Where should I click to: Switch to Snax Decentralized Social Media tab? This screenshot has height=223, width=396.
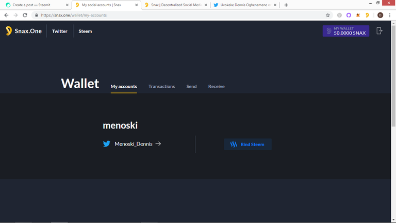pyautogui.click(x=176, y=5)
